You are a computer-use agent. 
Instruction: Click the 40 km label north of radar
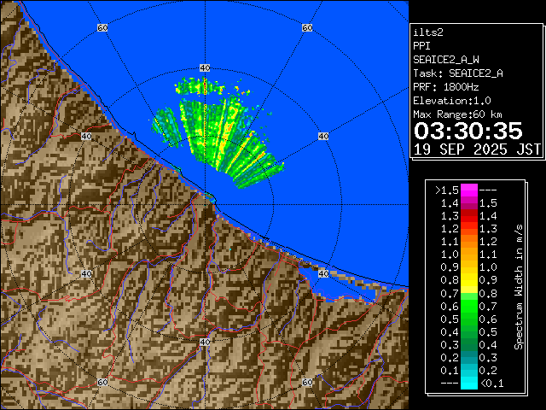pyautogui.click(x=204, y=67)
